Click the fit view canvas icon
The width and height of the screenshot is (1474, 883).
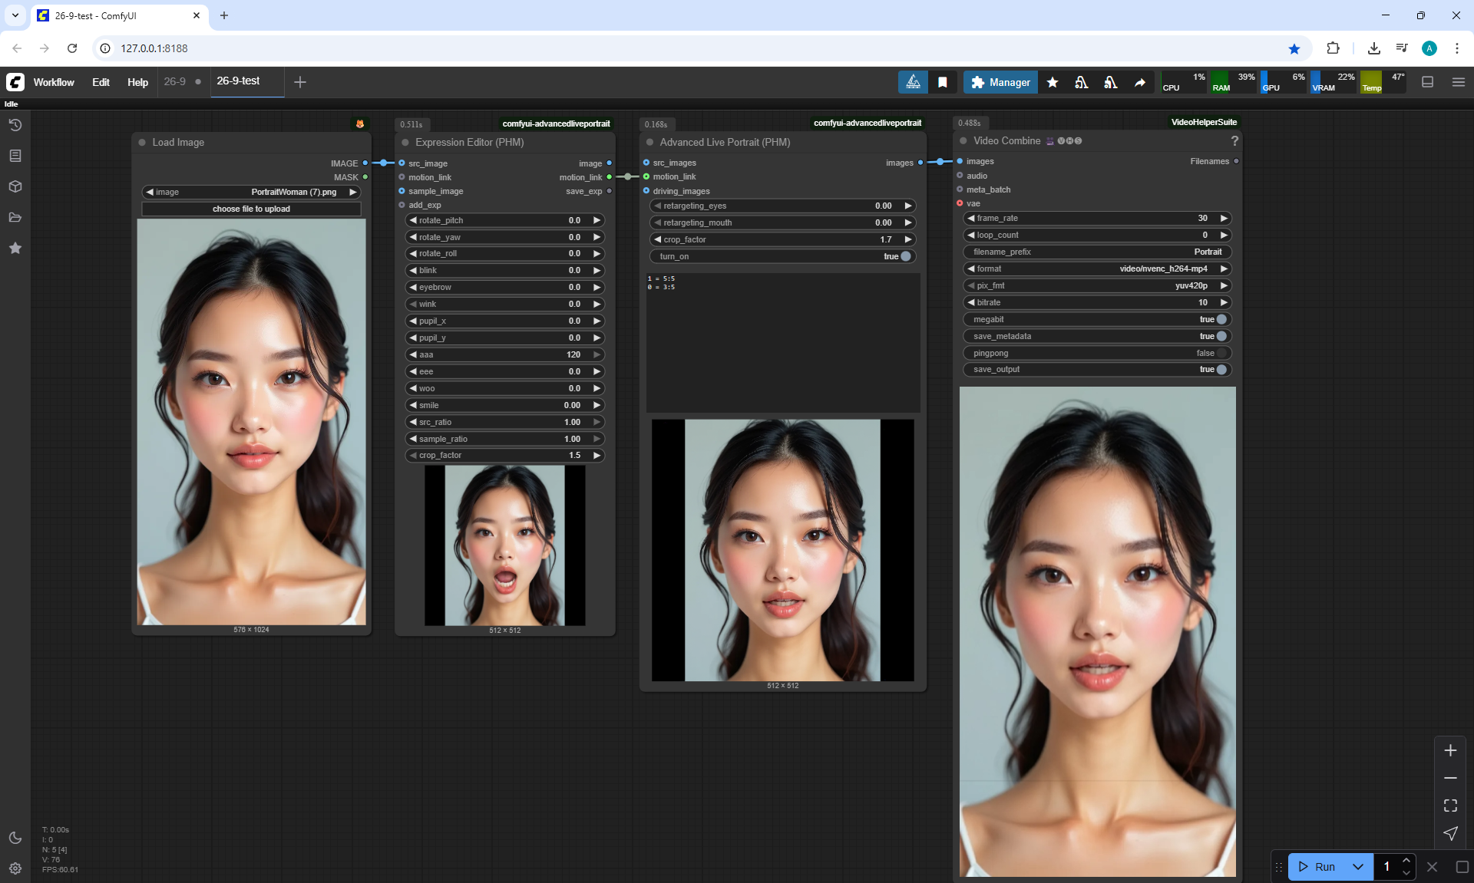coord(1449,806)
